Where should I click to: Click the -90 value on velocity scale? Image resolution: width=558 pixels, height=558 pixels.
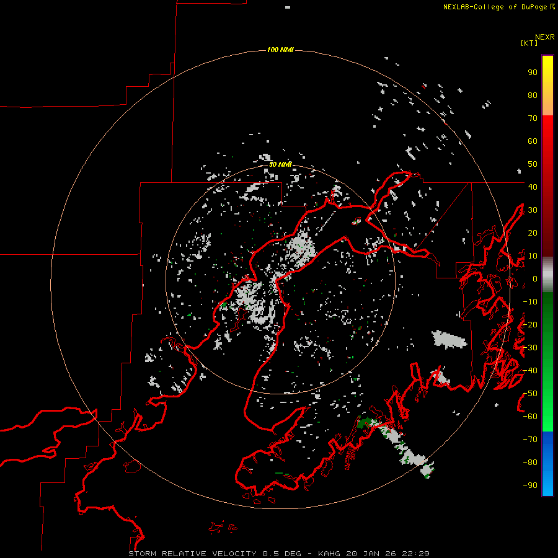click(x=530, y=485)
